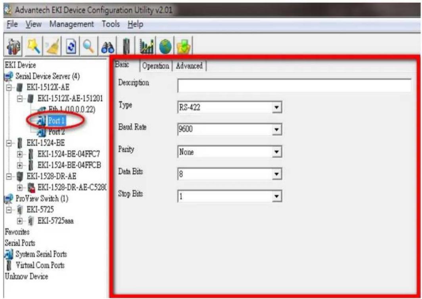Select the EKI Device root label
The height and width of the screenshot is (299, 422).
click(21, 65)
